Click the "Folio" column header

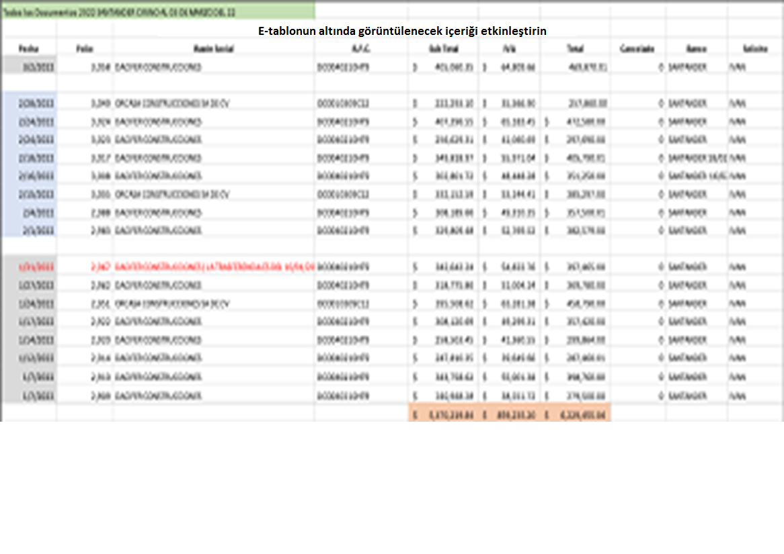pos(85,48)
